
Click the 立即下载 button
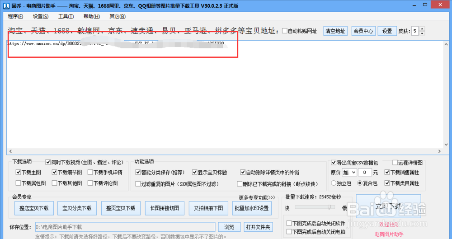[x=388, y=206]
